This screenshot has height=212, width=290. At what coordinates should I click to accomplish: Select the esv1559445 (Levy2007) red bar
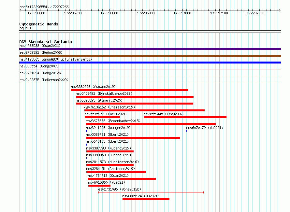pyautogui.click(x=185, y=117)
